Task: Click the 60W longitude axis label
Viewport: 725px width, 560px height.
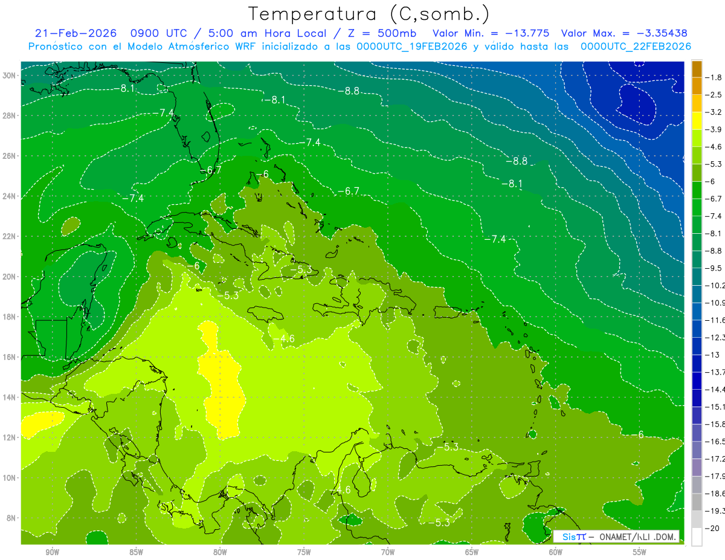Action: click(x=556, y=552)
